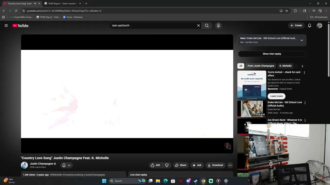The image size is (330, 185).
Task: Click #CountryLoveSong hashtag
Action: point(73,175)
